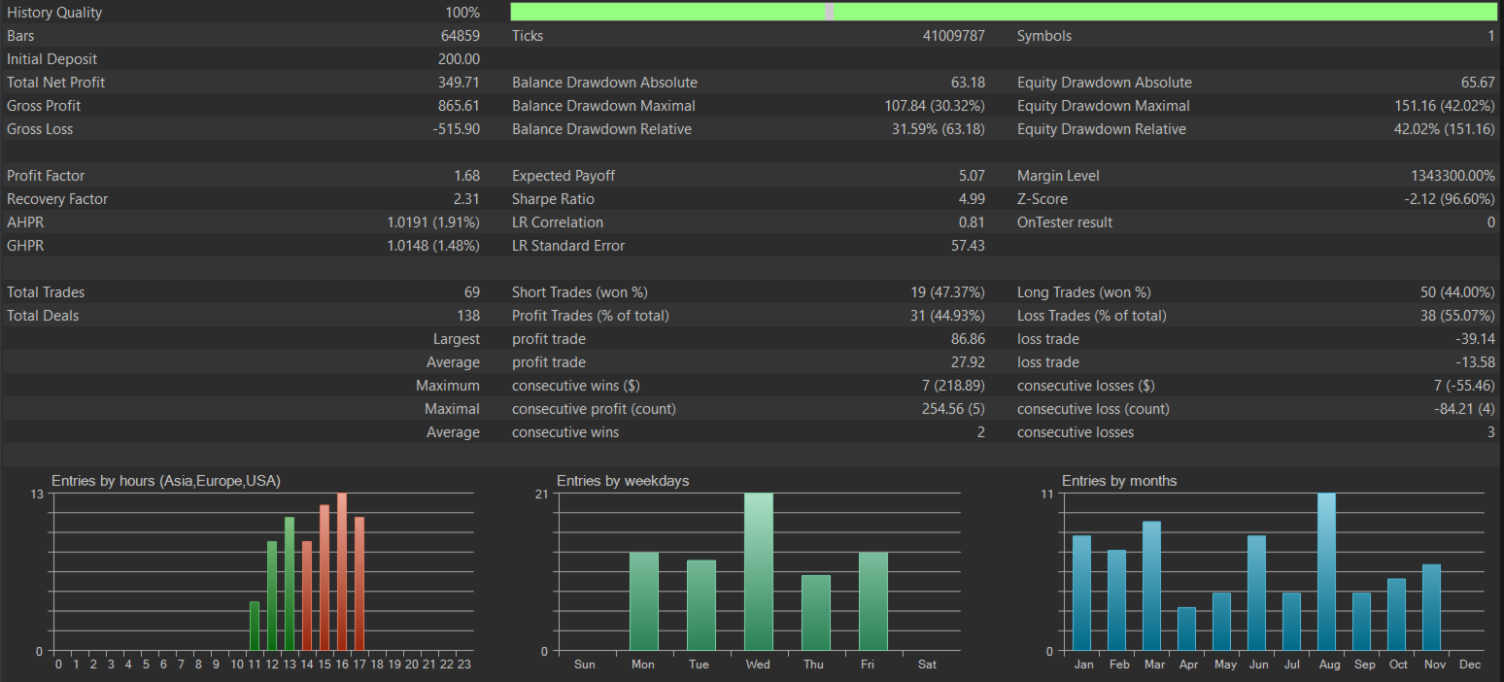This screenshot has width=1504, height=682.
Task: Select the Wed bar in weekdays chart
Action: (758, 571)
